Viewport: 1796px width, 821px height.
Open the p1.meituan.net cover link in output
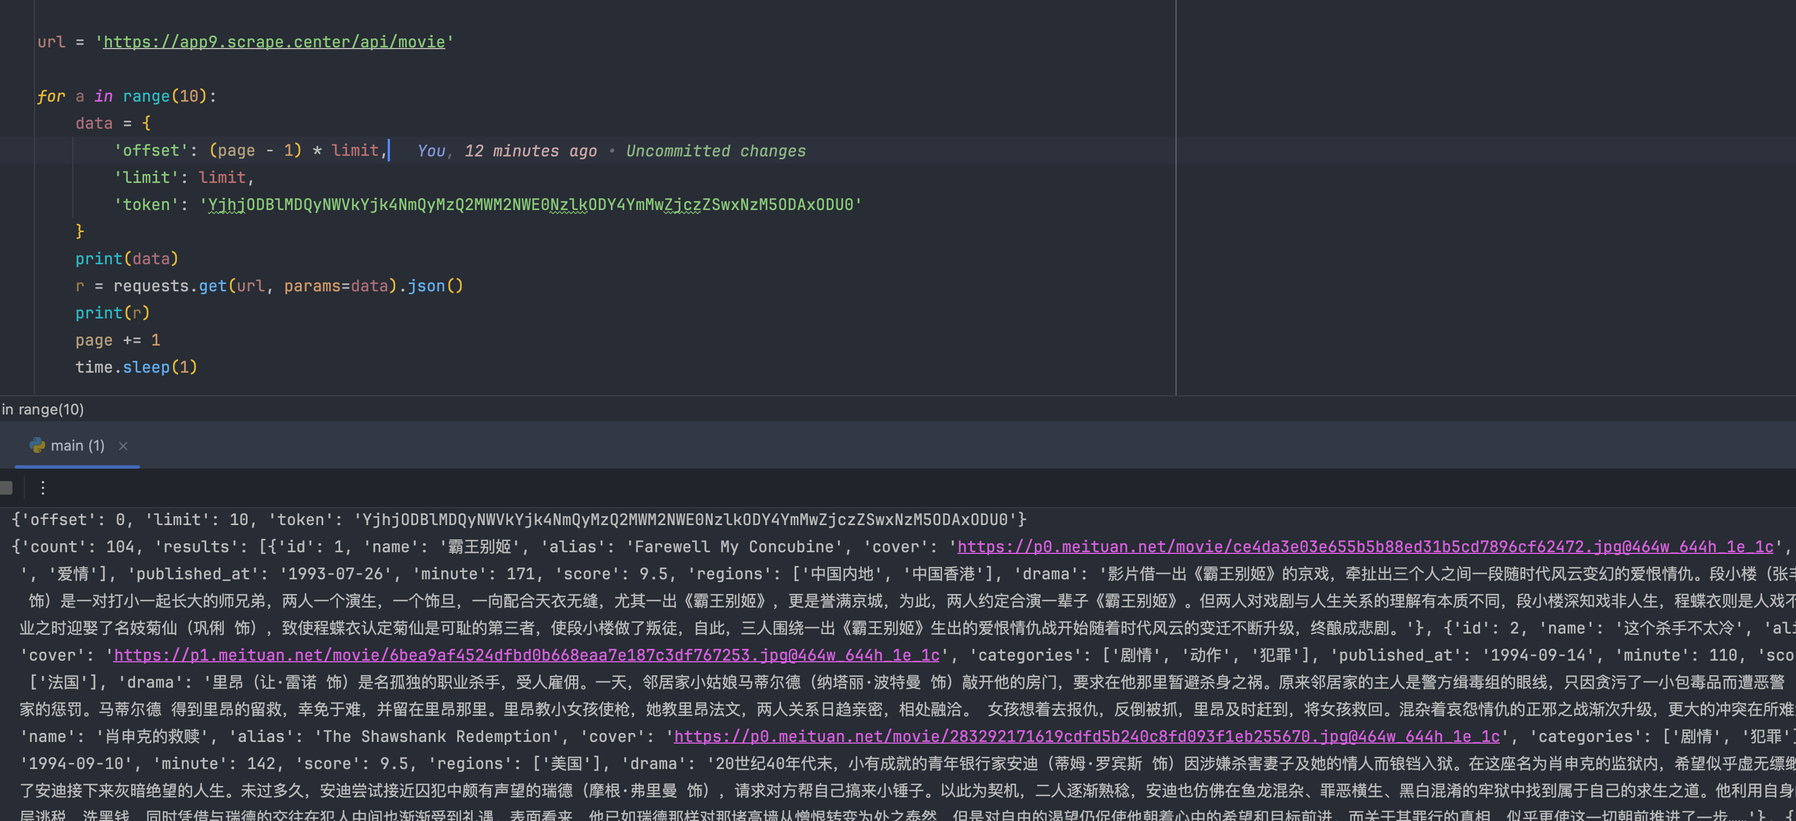(x=526, y=655)
